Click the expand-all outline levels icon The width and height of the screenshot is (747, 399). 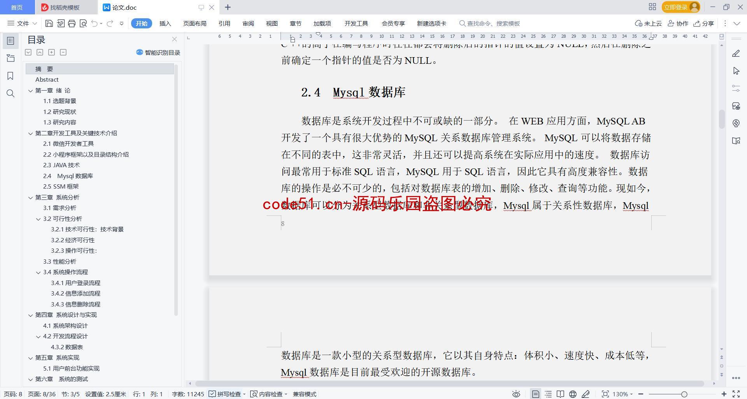point(28,52)
